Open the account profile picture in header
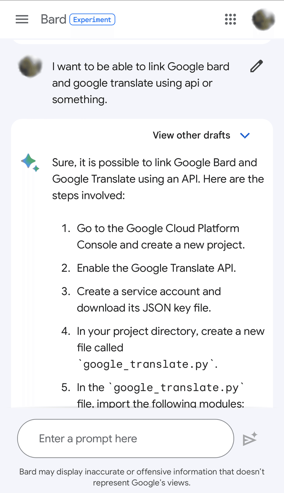Viewport: 284px width, 493px height. click(263, 20)
